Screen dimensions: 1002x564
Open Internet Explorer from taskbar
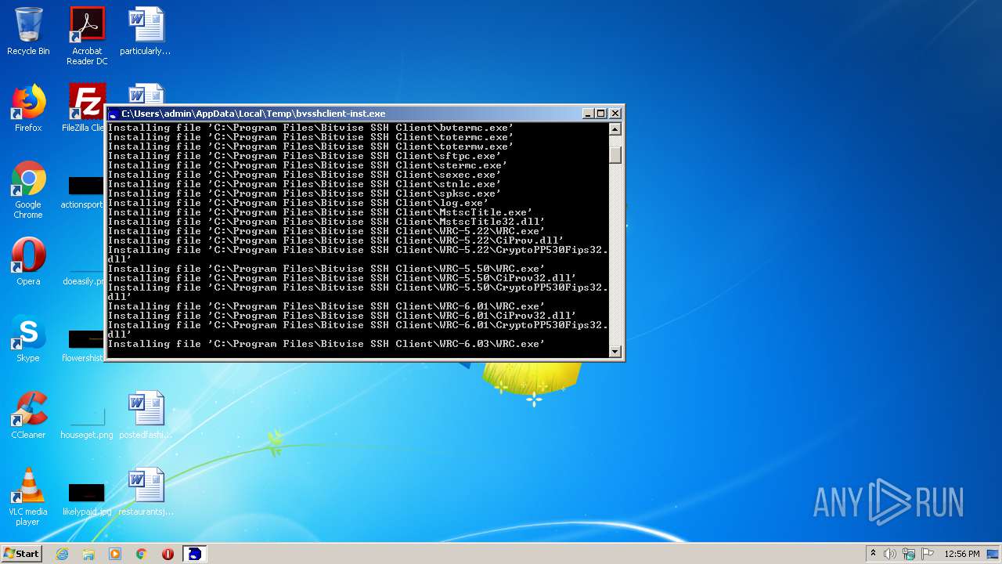coord(62,554)
